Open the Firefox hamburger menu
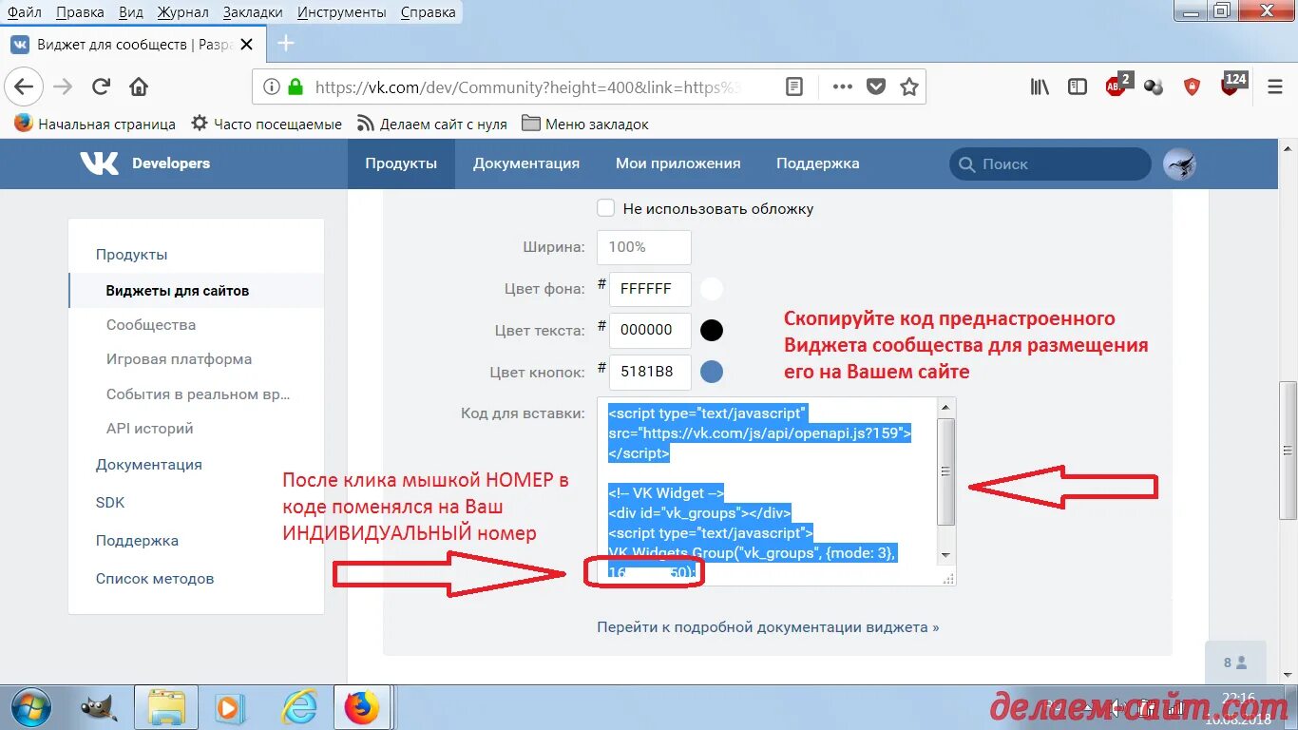The width and height of the screenshot is (1298, 730). [1275, 86]
